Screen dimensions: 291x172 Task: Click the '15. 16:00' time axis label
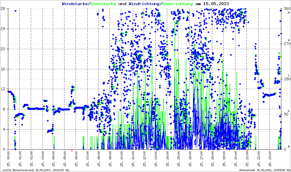pyautogui.click(x=190, y=159)
